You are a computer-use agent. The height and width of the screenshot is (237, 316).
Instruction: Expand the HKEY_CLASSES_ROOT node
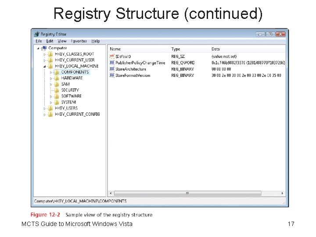44,54
